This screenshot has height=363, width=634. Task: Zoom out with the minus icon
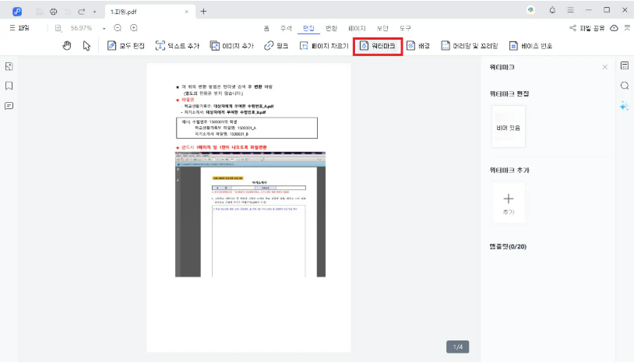click(118, 28)
